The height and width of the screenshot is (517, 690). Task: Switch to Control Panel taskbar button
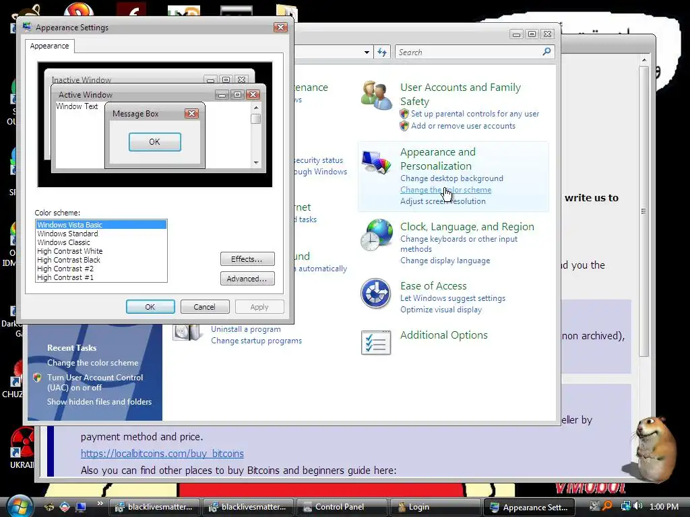click(x=342, y=507)
